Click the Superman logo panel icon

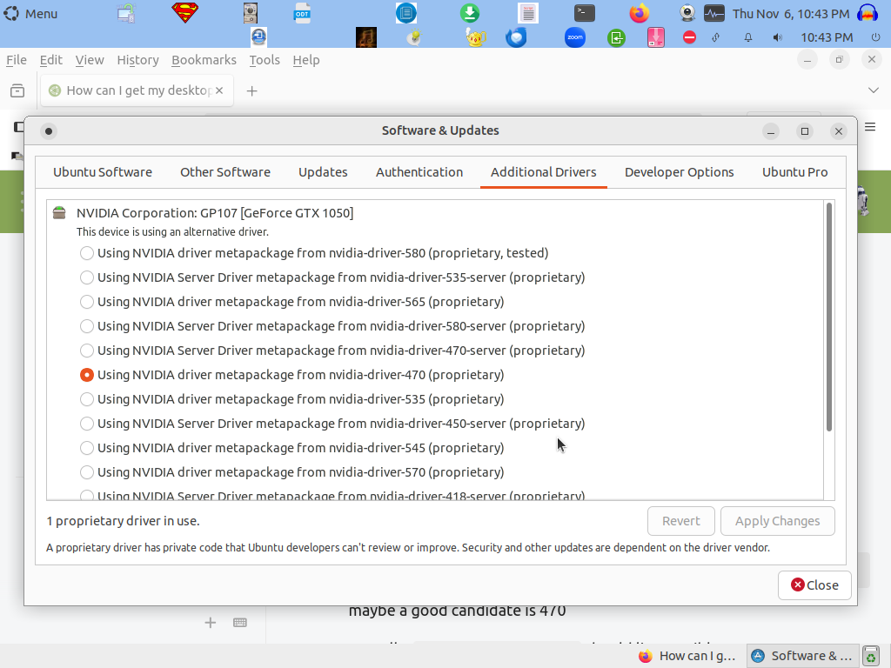pyautogui.click(x=184, y=13)
